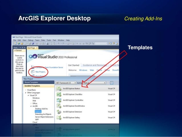The height and width of the screenshot is (137, 182).
Task: Open the .NET Framework 3.5 dropdown
Action: coord(66,83)
